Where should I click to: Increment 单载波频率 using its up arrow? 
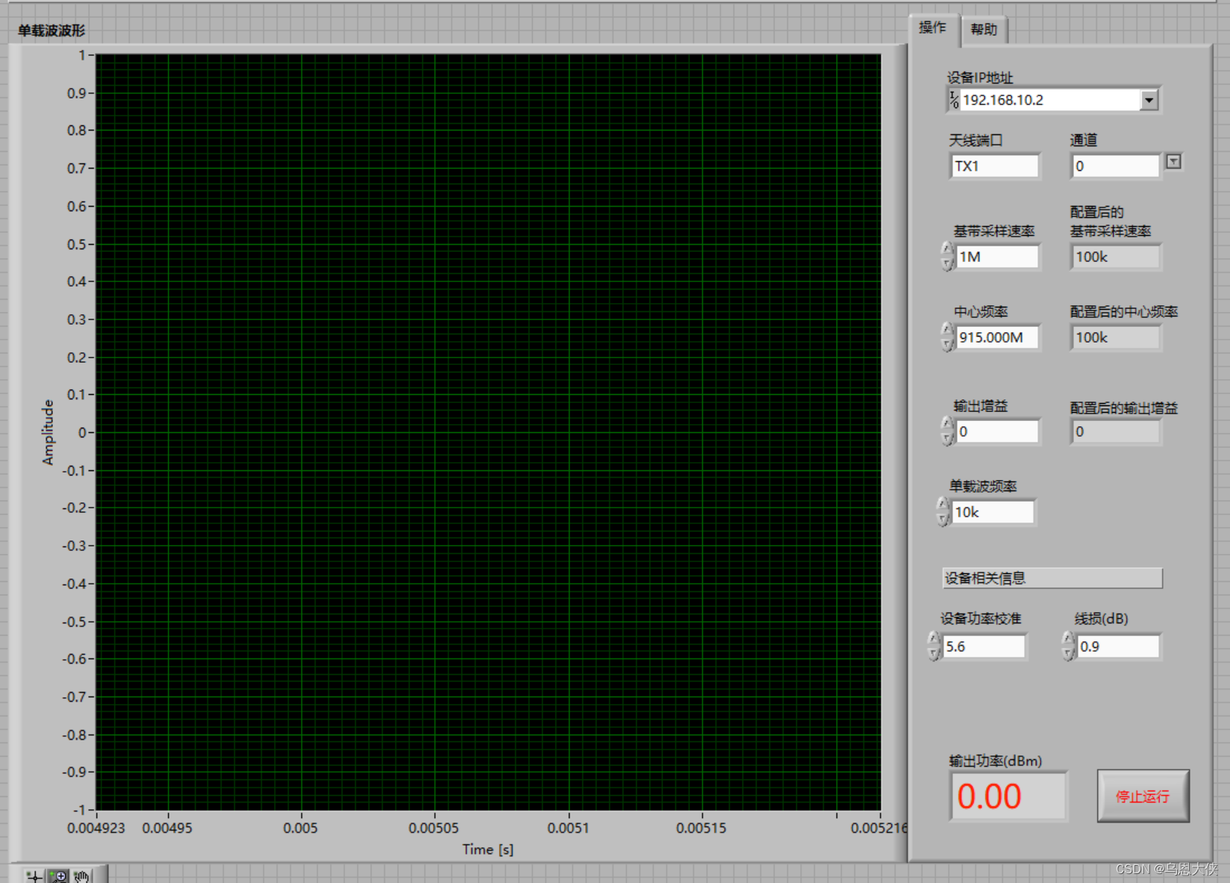[x=942, y=505]
